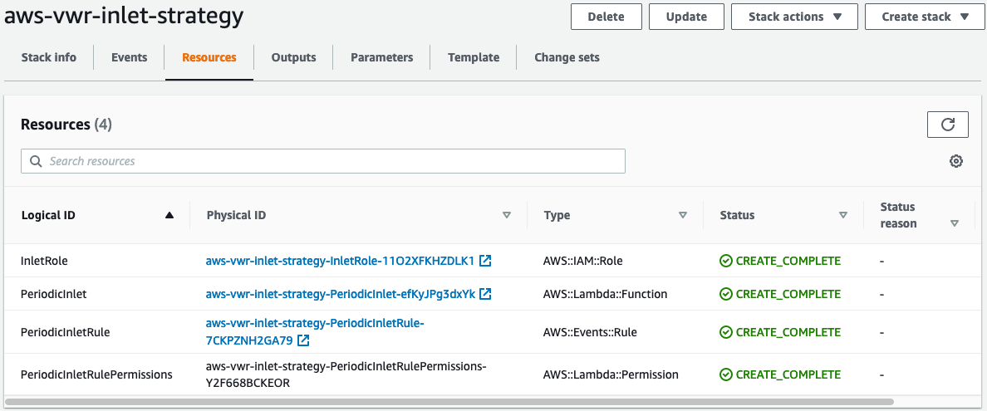987x411 pixels.
Task: Click the Delete stack button
Action: [x=606, y=17]
